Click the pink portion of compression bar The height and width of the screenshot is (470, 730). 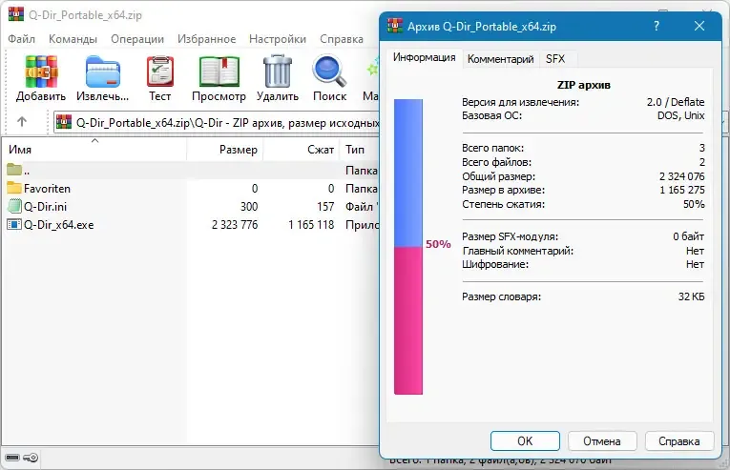408,320
